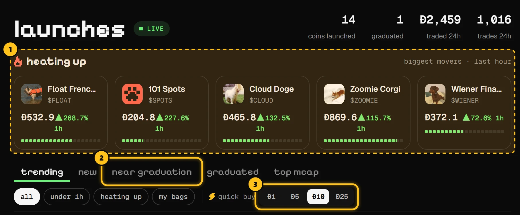520x215 pixels.
Task: Select the Ð1 quick buy amount
Action: pos(271,197)
